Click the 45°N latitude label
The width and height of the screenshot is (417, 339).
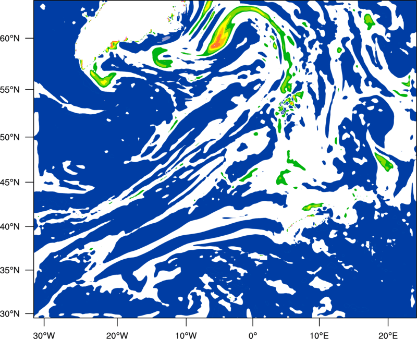10,182
